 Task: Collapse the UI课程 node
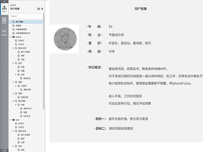pos(16,86)
